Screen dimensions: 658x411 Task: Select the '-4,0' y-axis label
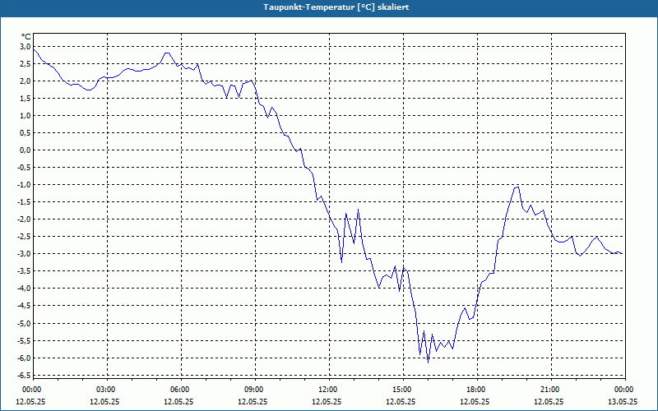click(x=24, y=289)
